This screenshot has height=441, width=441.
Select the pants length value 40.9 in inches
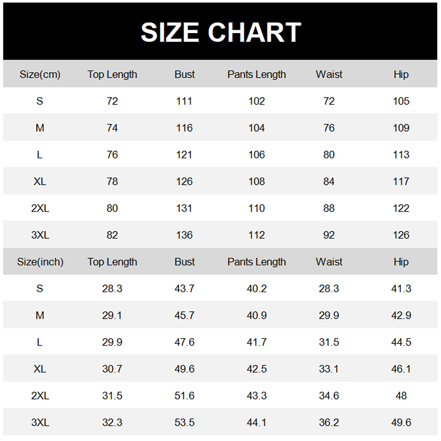coord(256,315)
